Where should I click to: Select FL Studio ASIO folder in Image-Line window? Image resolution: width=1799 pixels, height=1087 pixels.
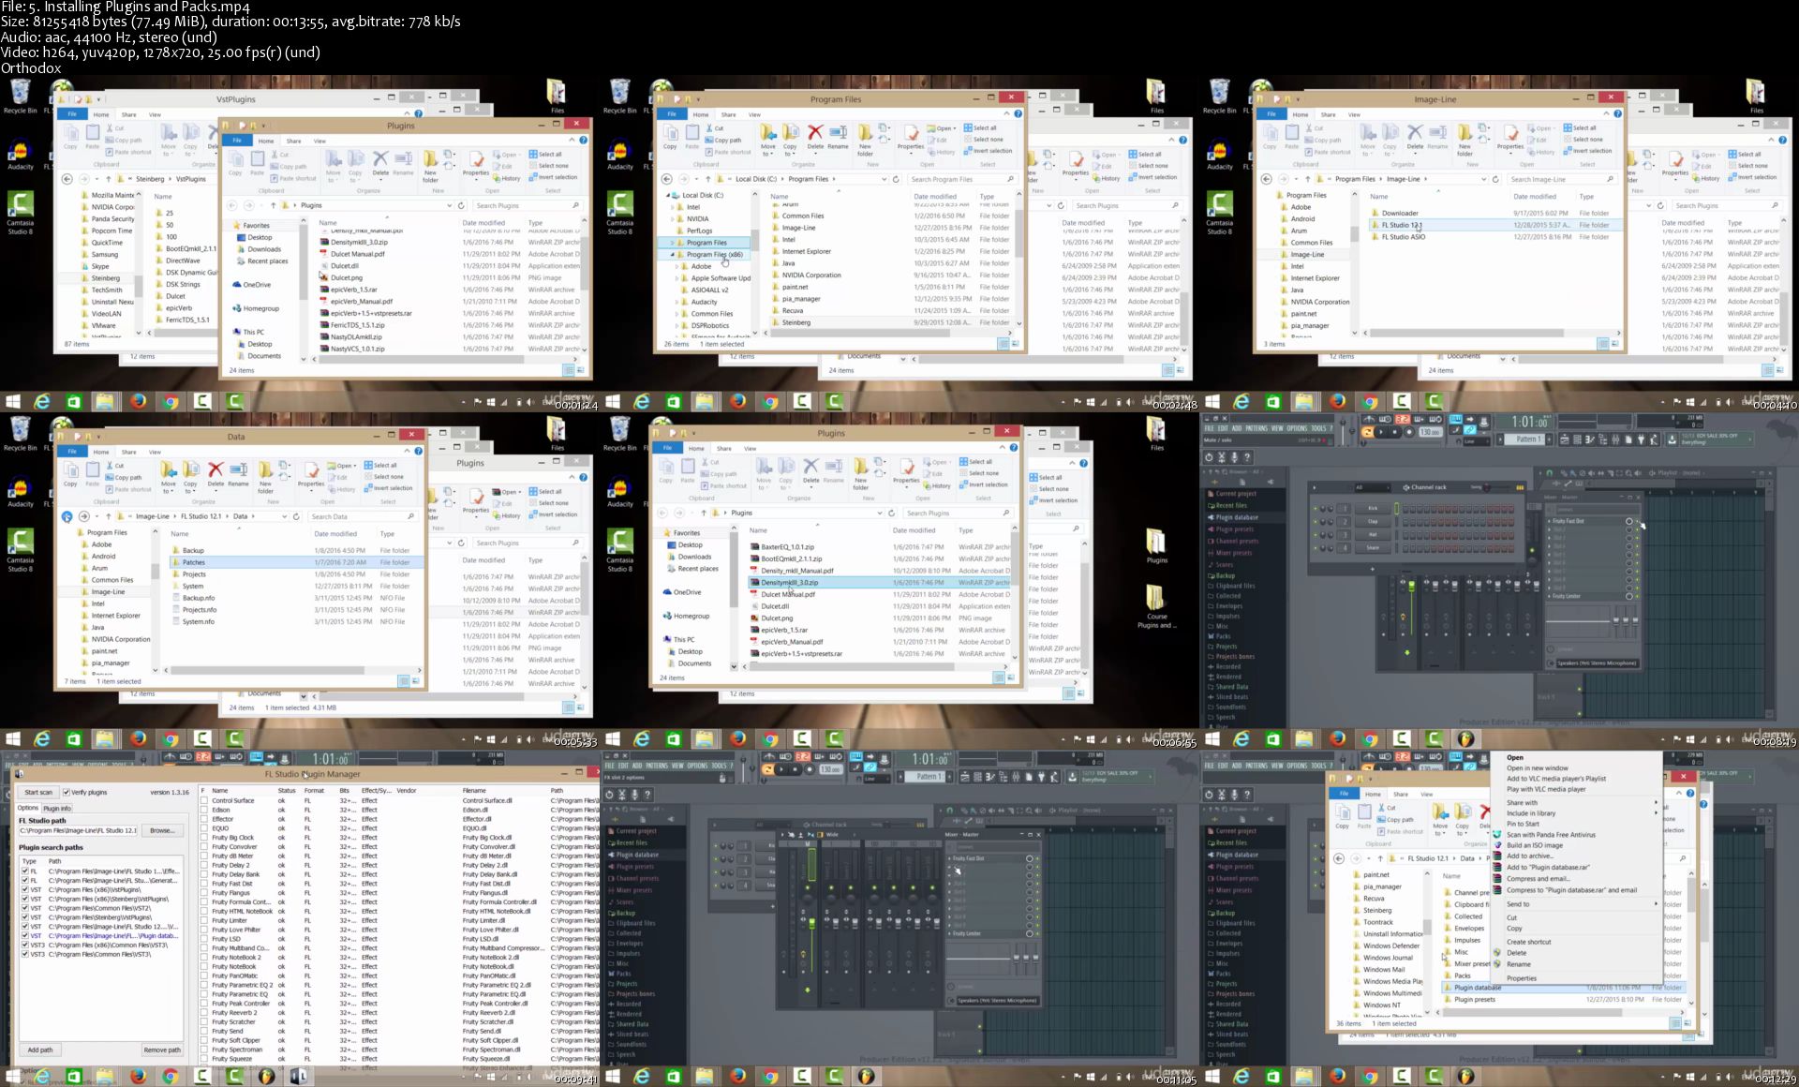(1495, 237)
